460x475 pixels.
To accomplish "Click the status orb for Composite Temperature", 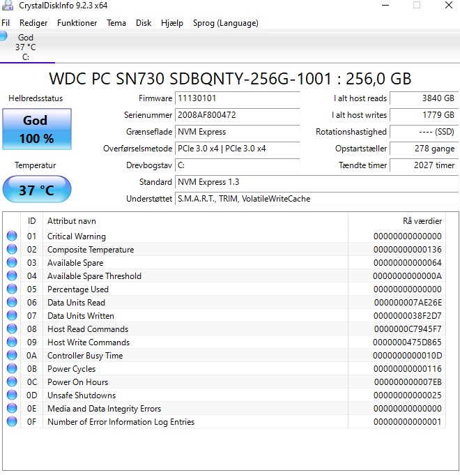I will [12, 249].
